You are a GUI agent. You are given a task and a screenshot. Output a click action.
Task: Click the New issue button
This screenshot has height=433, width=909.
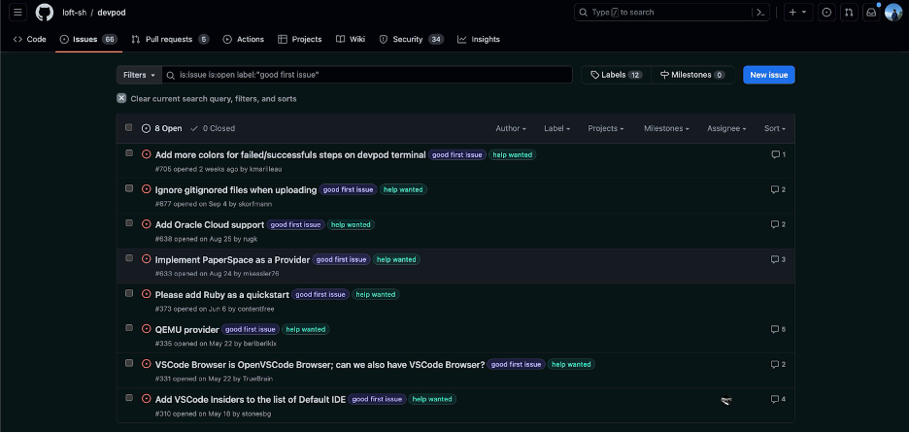pos(769,75)
